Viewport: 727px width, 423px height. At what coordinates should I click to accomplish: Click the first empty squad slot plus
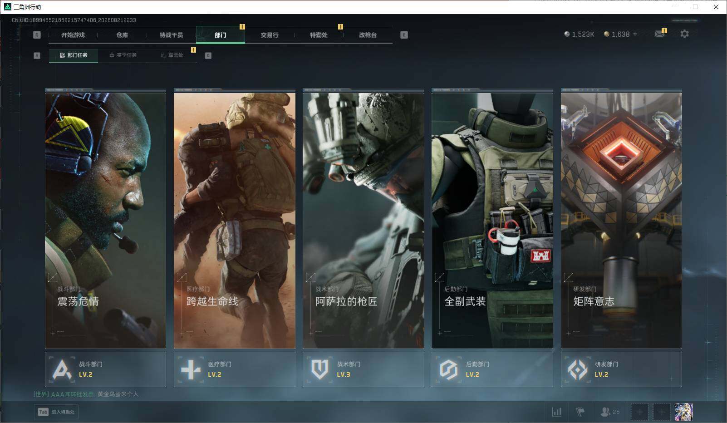pos(639,412)
